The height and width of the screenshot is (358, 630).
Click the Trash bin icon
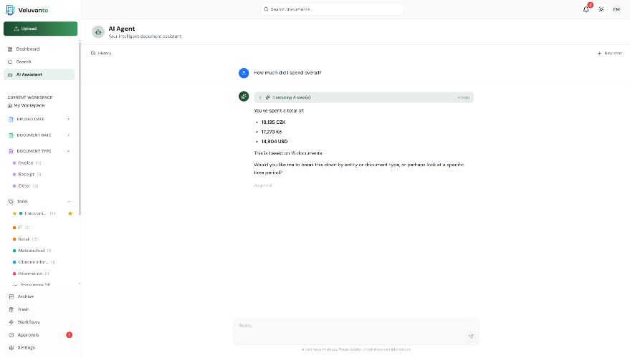11,309
